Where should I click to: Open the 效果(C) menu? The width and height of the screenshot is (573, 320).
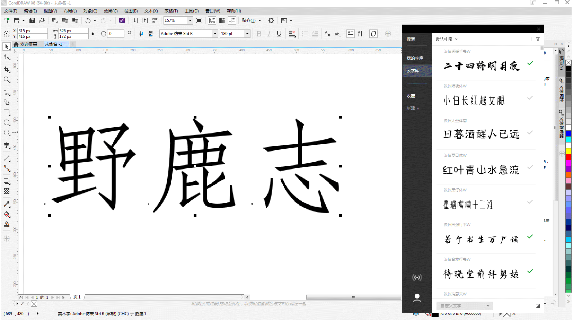point(111,11)
